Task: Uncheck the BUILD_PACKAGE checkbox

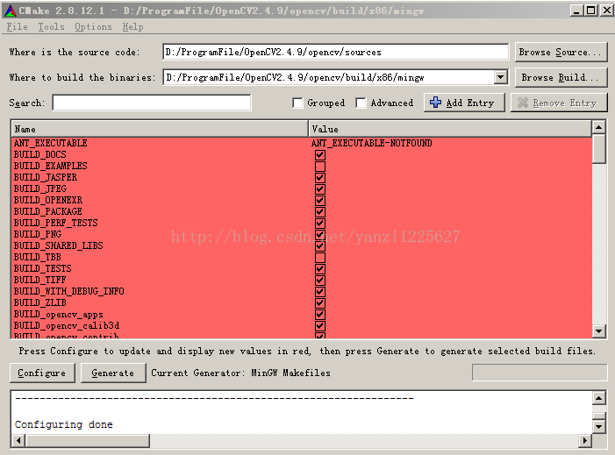Action: click(320, 211)
